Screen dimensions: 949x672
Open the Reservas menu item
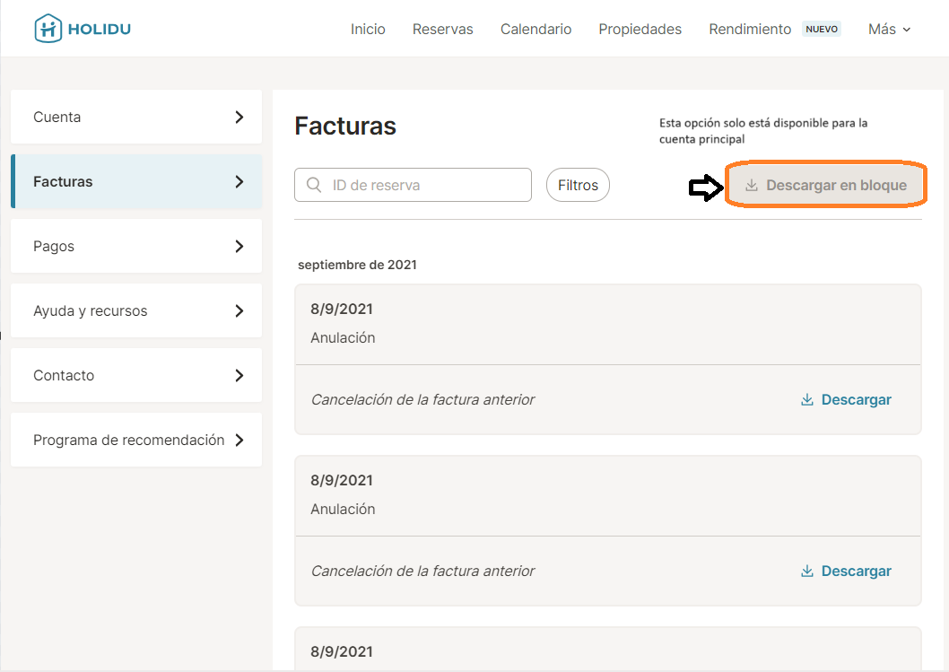pyautogui.click(x=442, y=30)
